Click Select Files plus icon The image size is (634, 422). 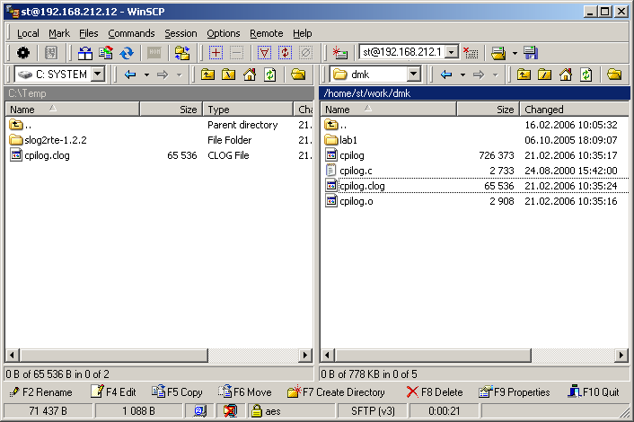pos(216,53)
